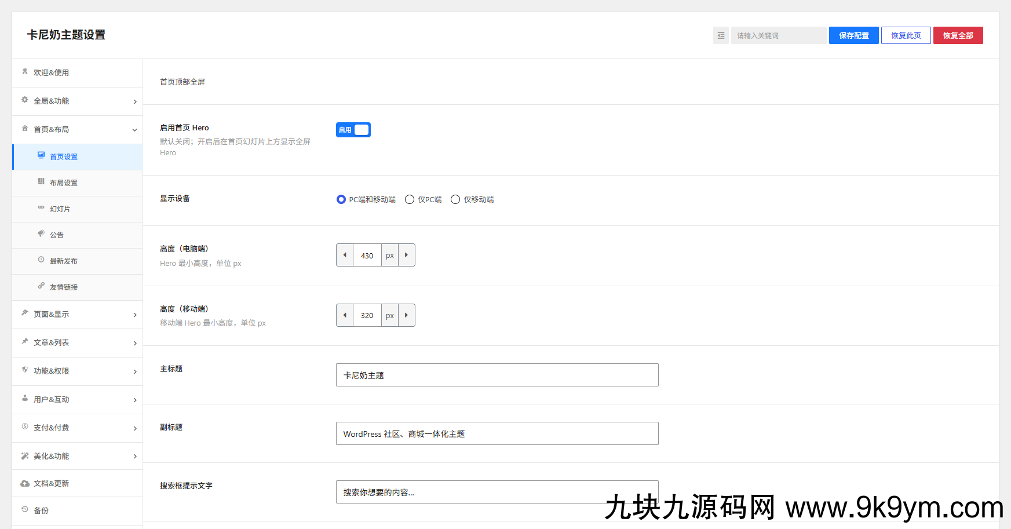Click the monitor icon beside 首页设置
The height and width of the screenshot is (529, 1011).
pyautogui.click(x=41, y=155)
